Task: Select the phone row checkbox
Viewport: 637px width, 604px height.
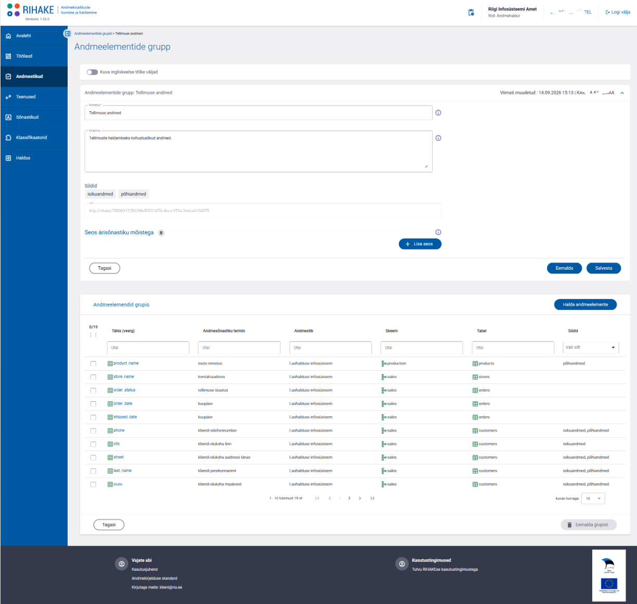Action: pos(93,431)
